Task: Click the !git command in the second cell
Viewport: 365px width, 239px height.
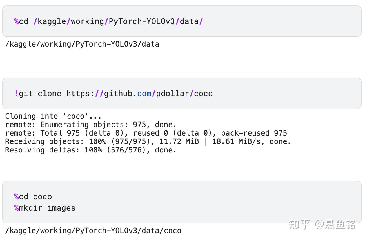Action: [x=24, y=94]
